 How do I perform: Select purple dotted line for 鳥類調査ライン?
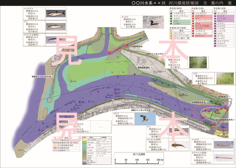[55, 150]
